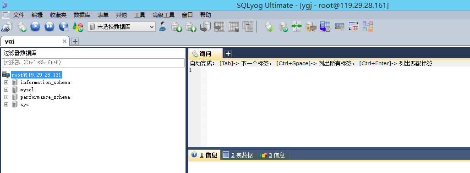Open the 工具 menu
470x173 pixels.
coord(140,15)
